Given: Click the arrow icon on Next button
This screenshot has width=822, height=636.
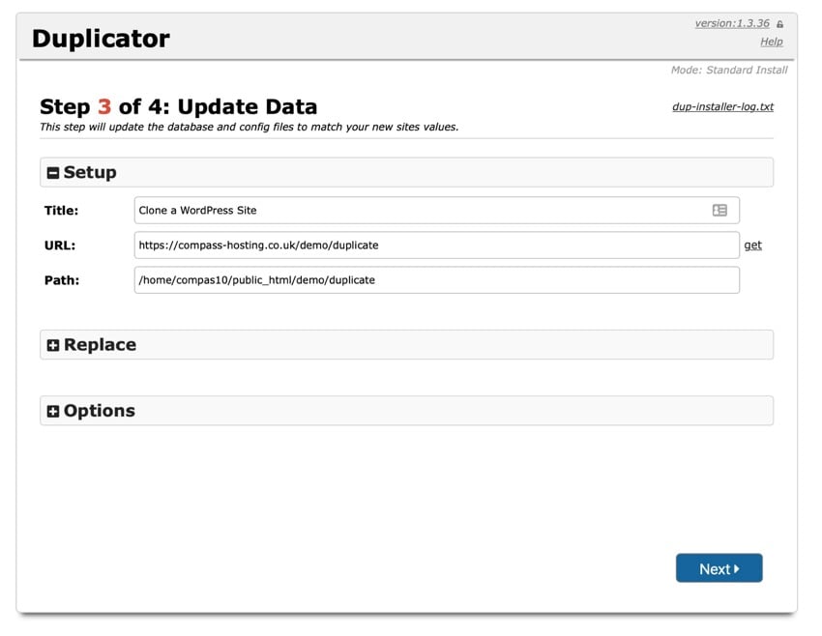Looking at the screenshot, I should click(737, 568).
